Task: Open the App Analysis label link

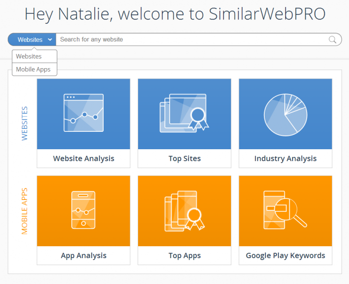Action: (x=83, y=256)
